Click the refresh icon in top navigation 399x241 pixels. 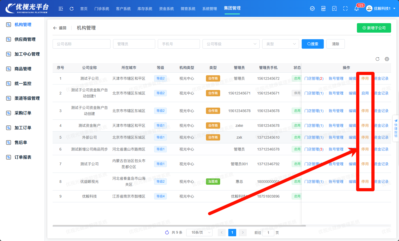coord(72,9)
